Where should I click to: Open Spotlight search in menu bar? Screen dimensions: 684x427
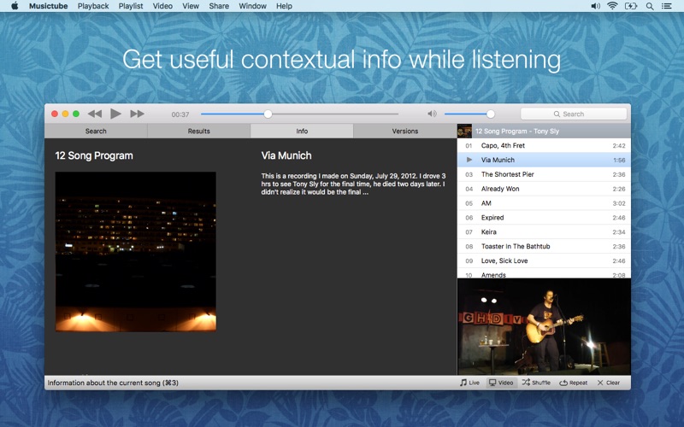(650, 6)
